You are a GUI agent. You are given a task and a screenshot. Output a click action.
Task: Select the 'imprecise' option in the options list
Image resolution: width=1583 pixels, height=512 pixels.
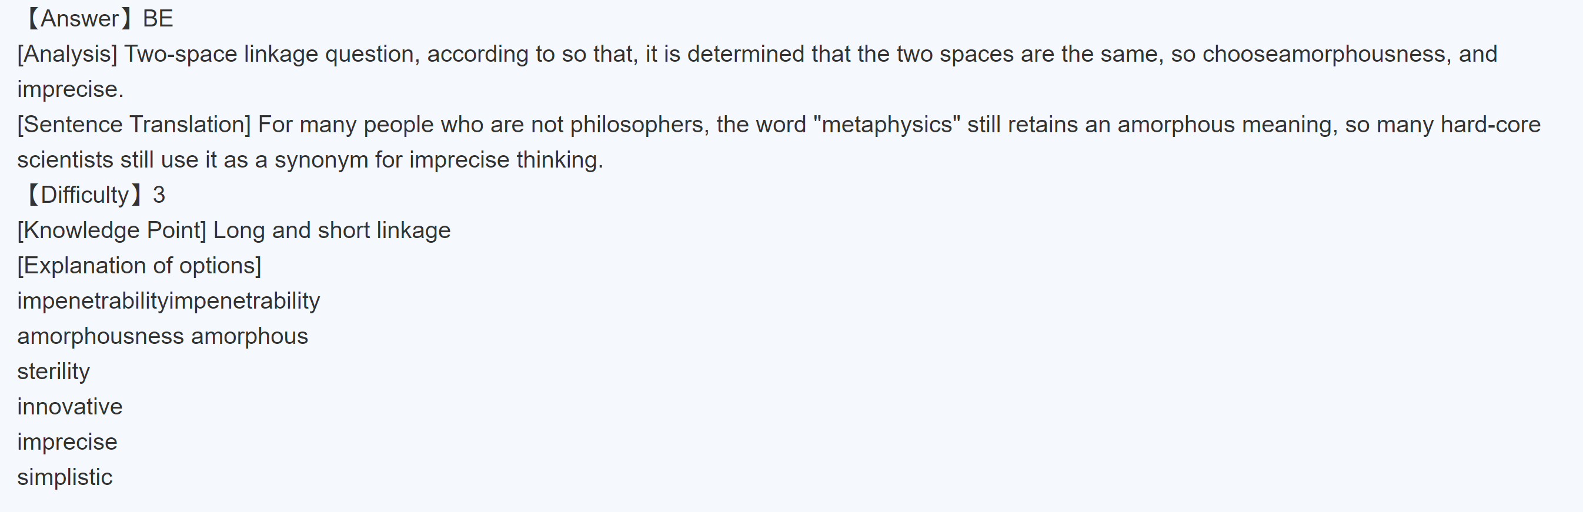67,443
